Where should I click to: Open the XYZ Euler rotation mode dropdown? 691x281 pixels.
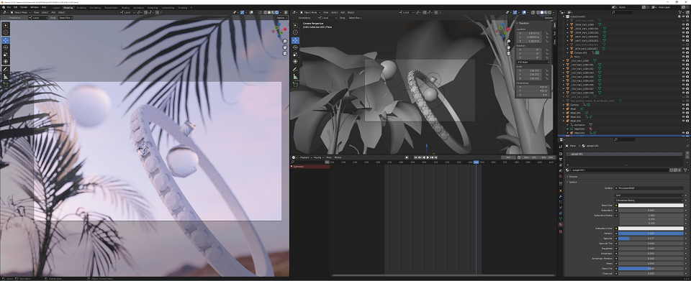(533, 62)
